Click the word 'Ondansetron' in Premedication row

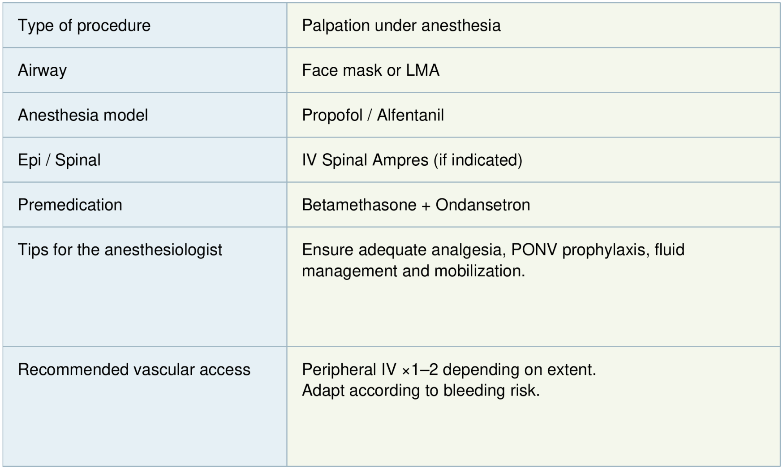click(482, 205)
